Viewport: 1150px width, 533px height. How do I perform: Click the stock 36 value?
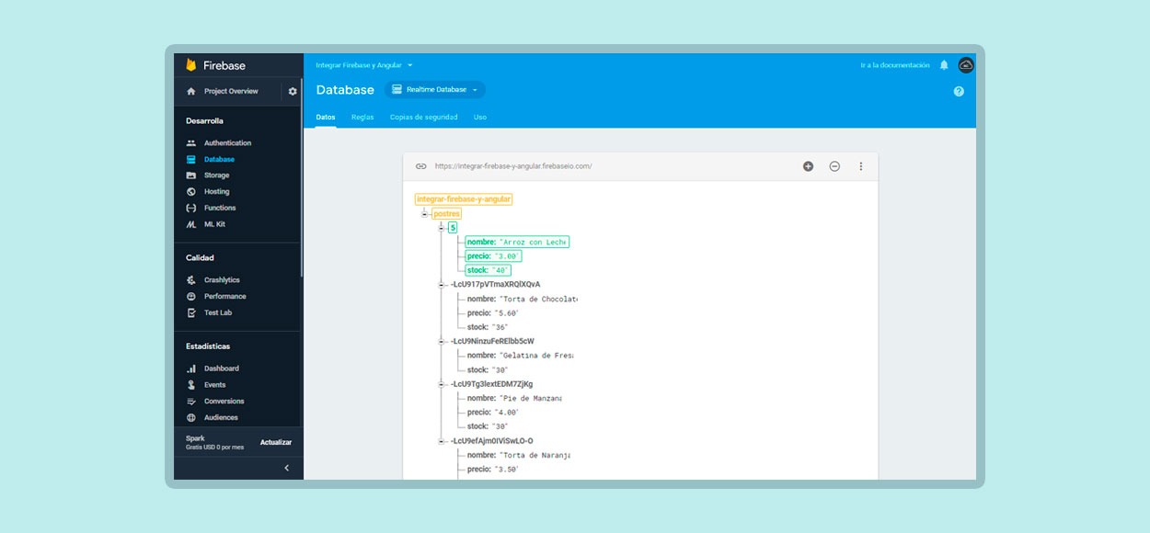coord(500,327)
